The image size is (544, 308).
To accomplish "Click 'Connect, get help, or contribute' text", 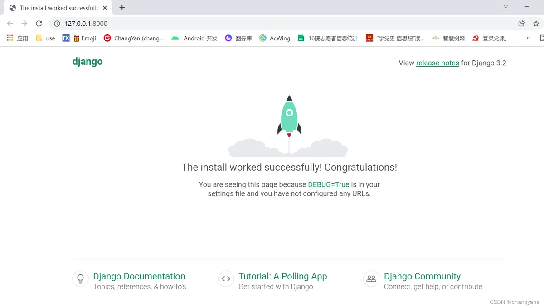I will click(x=433, y=287).
